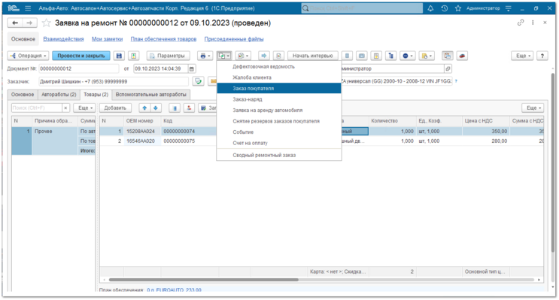Click the yellow table icon in toolbar
Viewport: 559px width, 300px height.
376,56
